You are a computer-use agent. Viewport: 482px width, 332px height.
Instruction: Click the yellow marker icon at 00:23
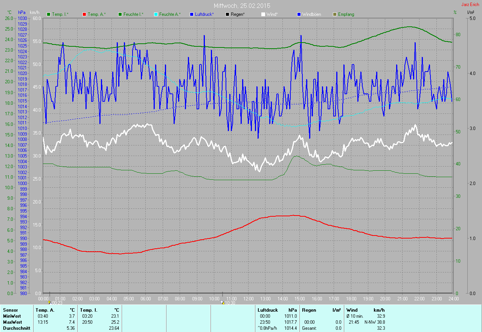click(49, 302)
